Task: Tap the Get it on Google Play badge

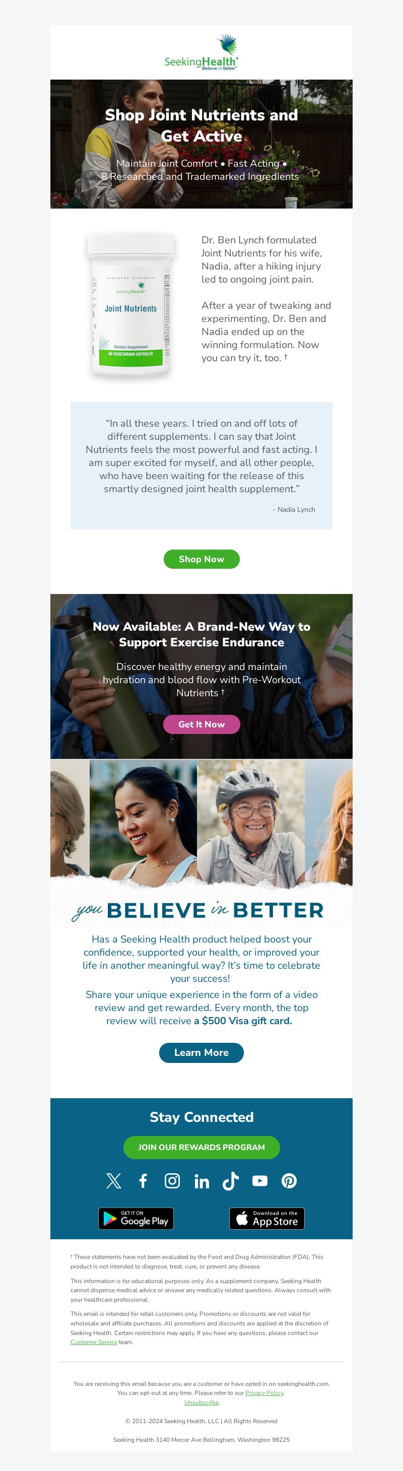Action: 136,1219
